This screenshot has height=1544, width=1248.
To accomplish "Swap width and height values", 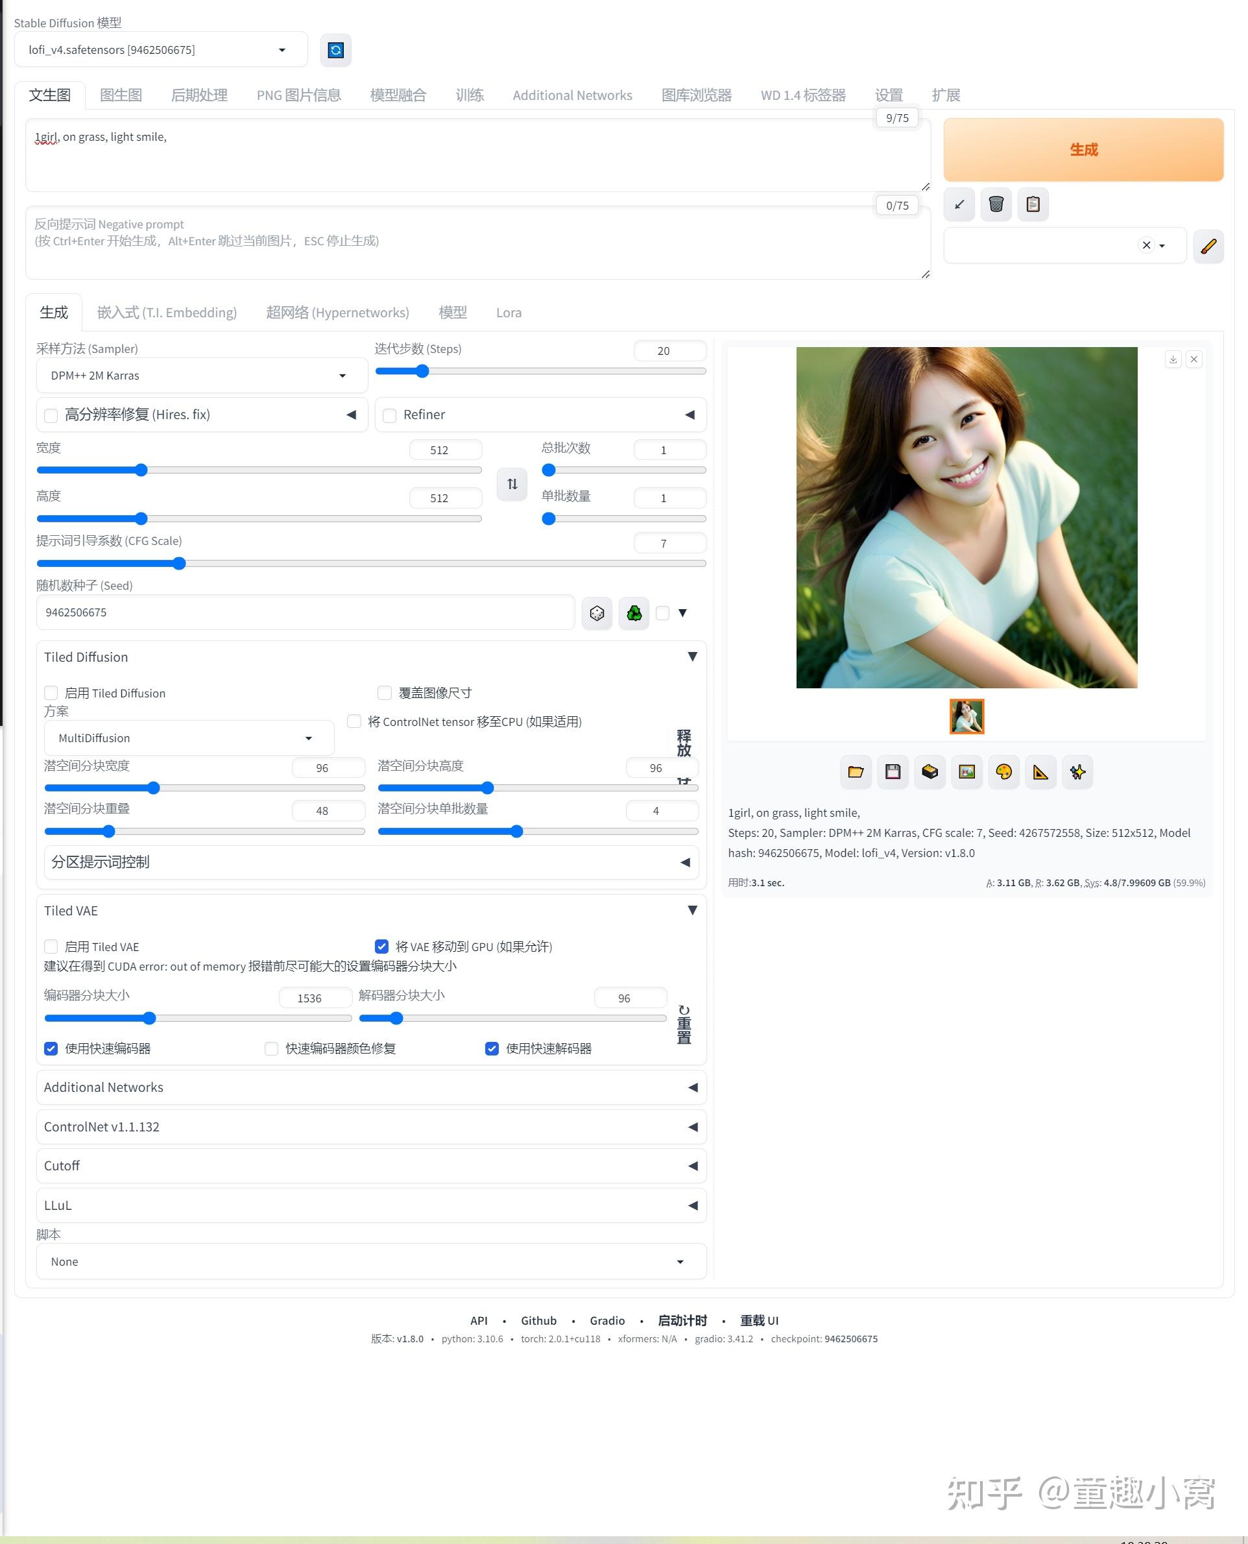I will pyautogui.click(x=511, y=485).
